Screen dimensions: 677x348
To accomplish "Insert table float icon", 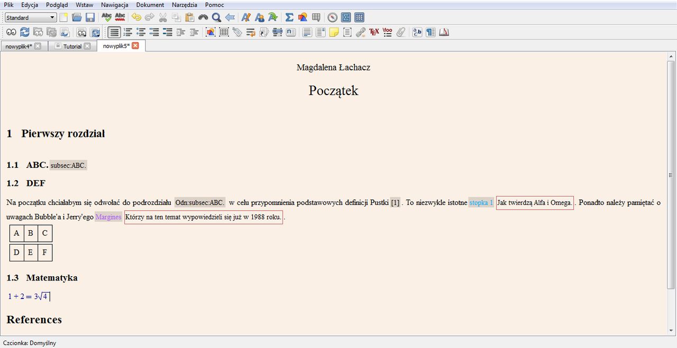I will pos(224,32).
